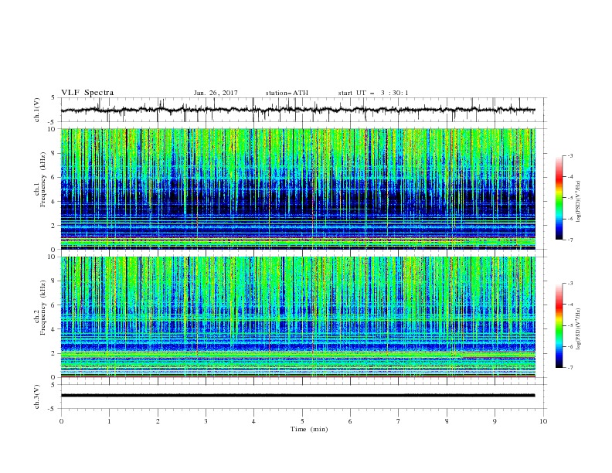Image resolution: width=612 pixels, height=473 pixels.
Task: Click the 'ch.1(V)' waveform axis label
Action: pos(37,110)
